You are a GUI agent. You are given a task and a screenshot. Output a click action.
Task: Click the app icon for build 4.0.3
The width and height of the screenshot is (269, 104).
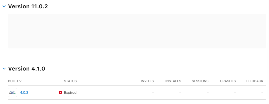click(x=12, y=92)
